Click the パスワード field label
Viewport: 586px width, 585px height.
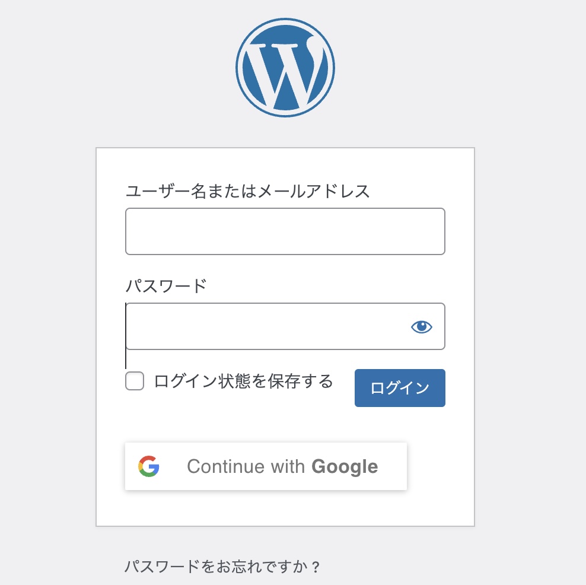pyautogui.click(x=166, y=285)
